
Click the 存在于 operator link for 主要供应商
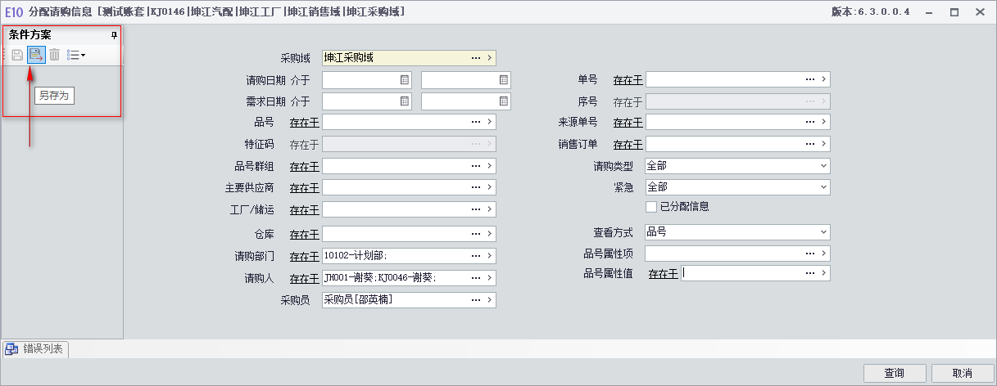pos(304,188)
